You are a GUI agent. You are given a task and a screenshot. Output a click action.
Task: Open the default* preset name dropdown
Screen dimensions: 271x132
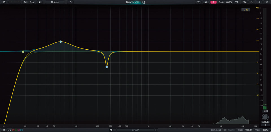point(135,130)
